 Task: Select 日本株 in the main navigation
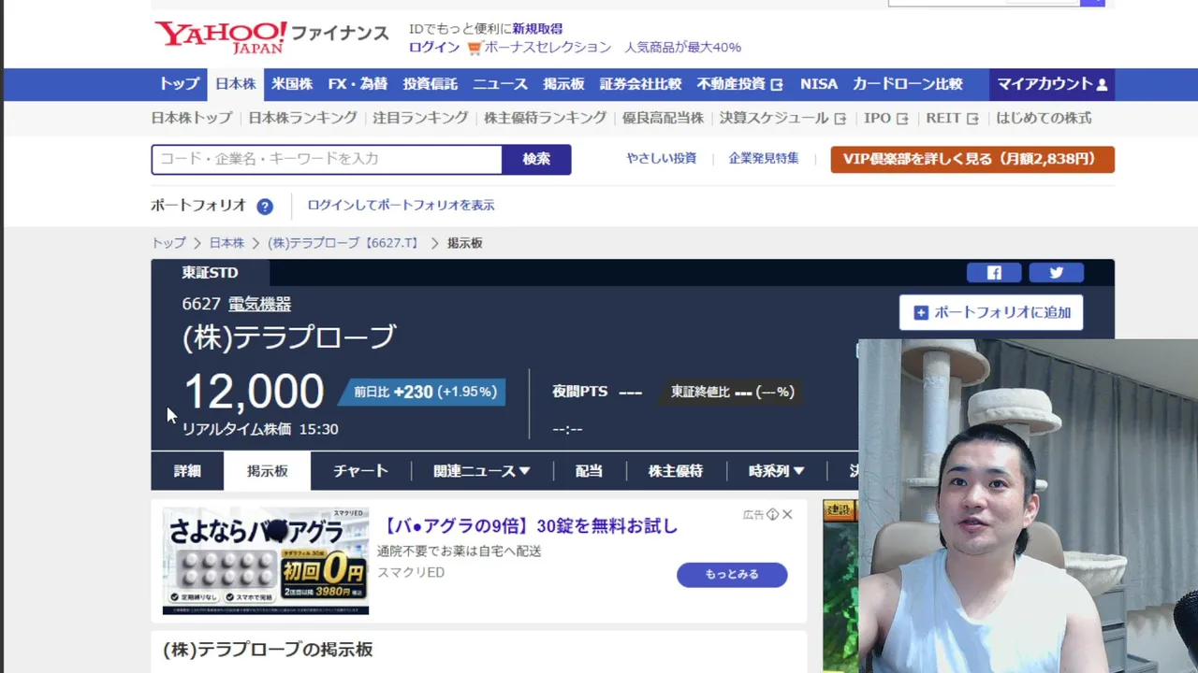click(236, 84)
